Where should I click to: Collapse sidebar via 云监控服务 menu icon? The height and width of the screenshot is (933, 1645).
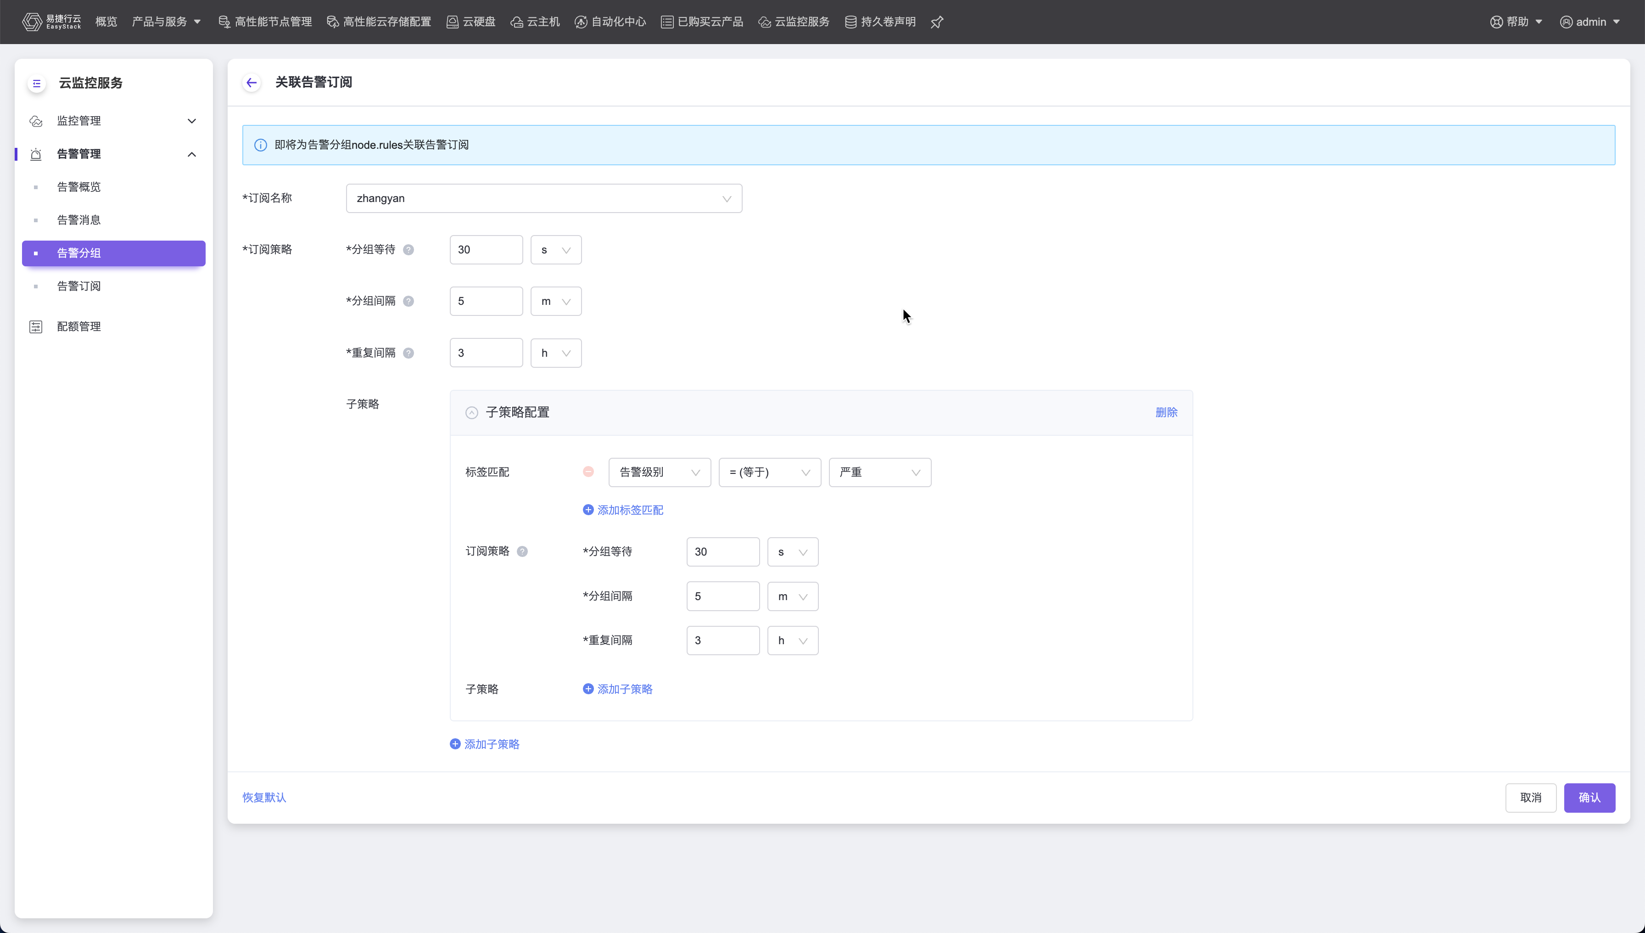37,83
